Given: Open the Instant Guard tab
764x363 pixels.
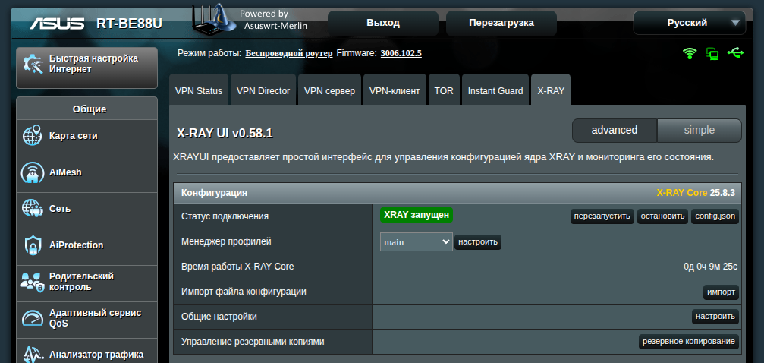Looking at the screenshot, I should coord(495,91).
